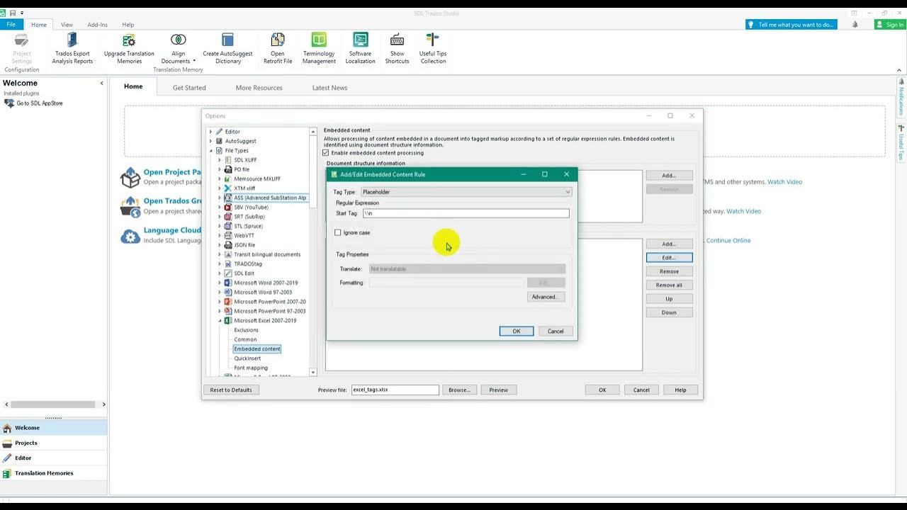
Task: Open Show Shortcuts
Action: pyautogui.click(x=397, y=48)
